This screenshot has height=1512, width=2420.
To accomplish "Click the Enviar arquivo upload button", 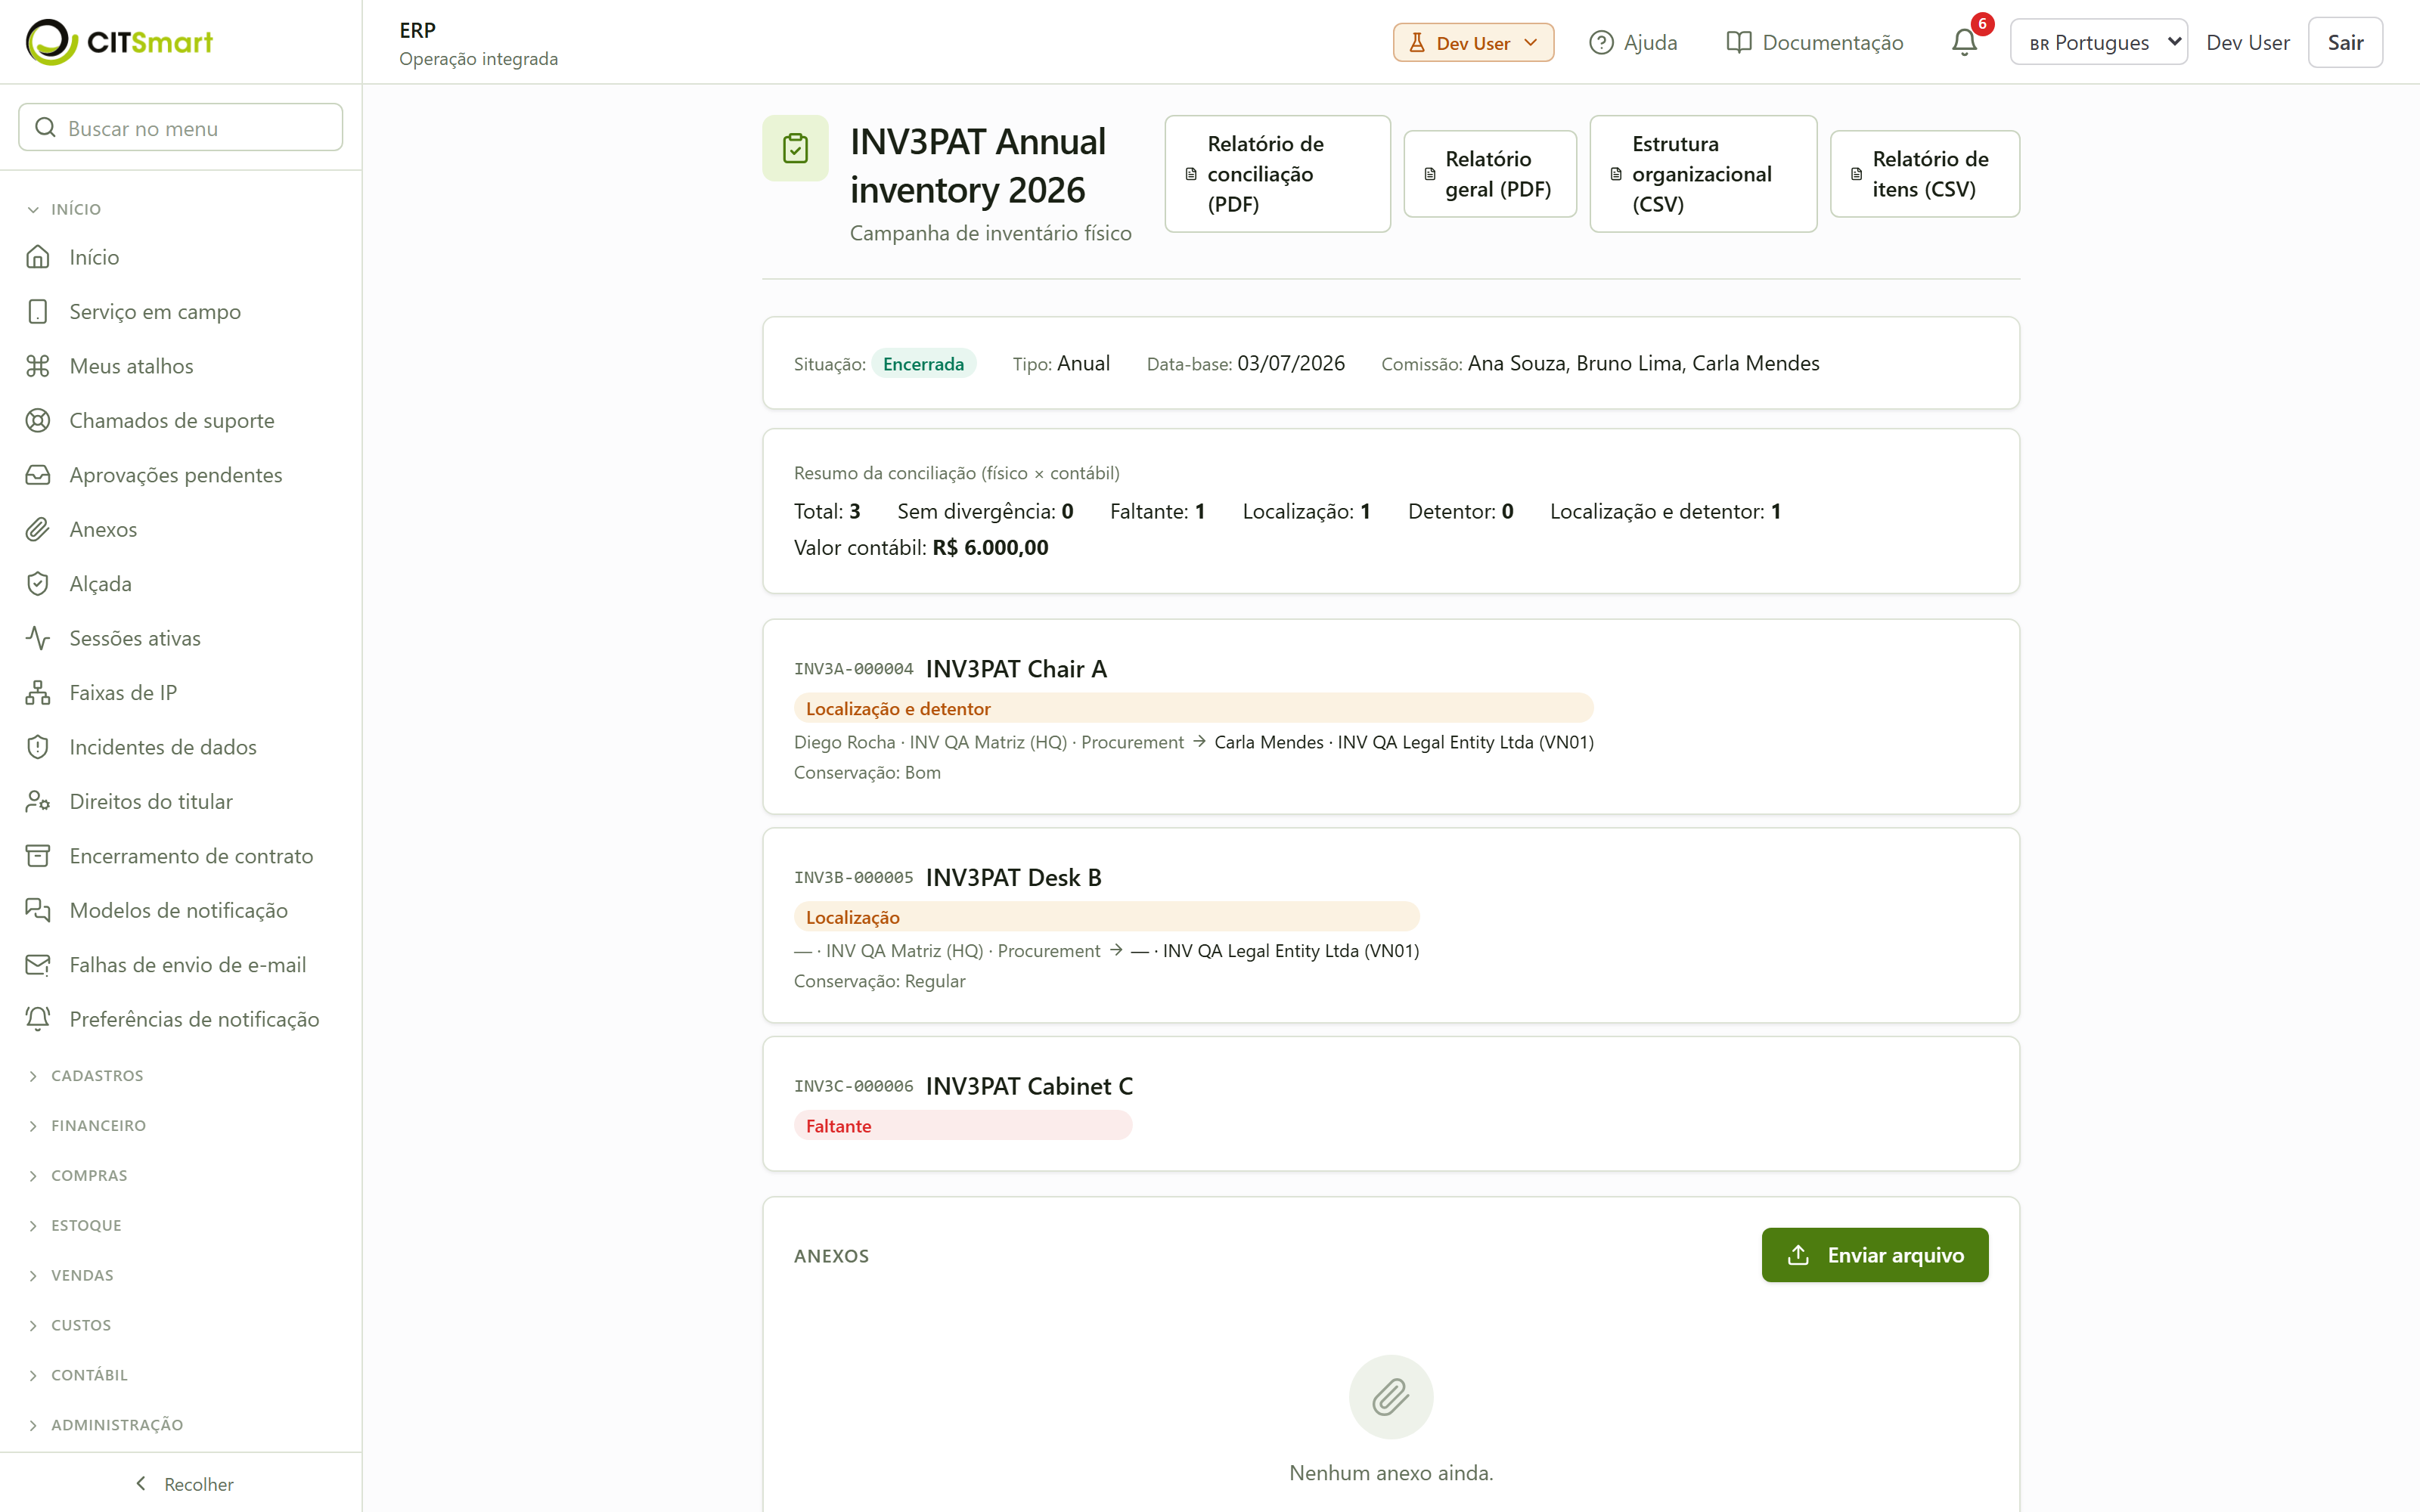I will (1874, 1255).
